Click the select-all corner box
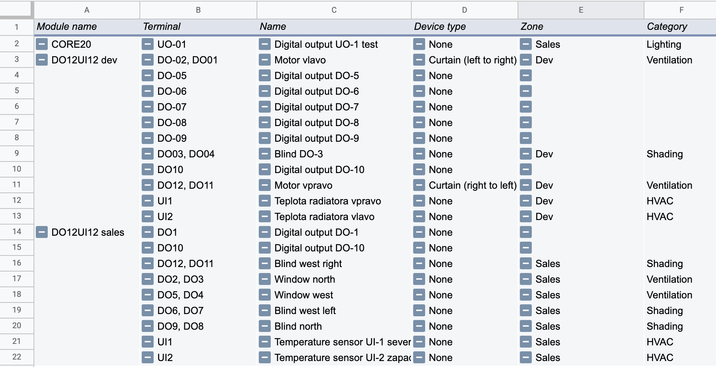This screenshot has width=716, height=367. pyautogui.click(x=16, y=10)
